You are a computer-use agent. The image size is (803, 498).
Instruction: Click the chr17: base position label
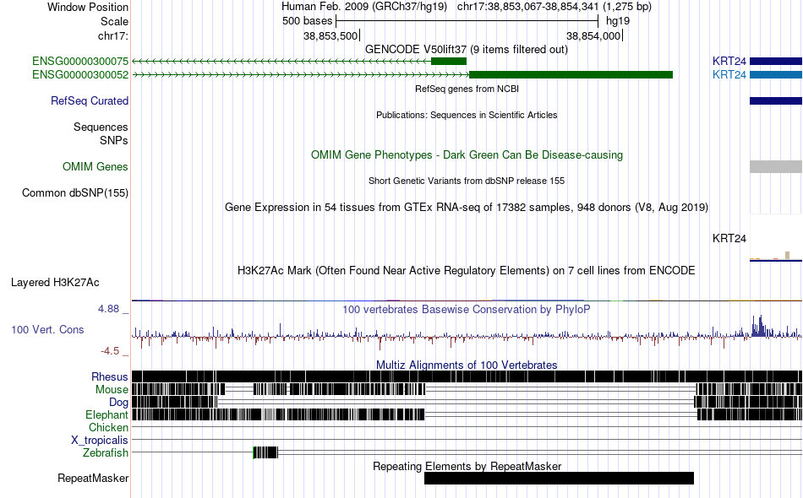pyautogui.click(x=113, y=35)
